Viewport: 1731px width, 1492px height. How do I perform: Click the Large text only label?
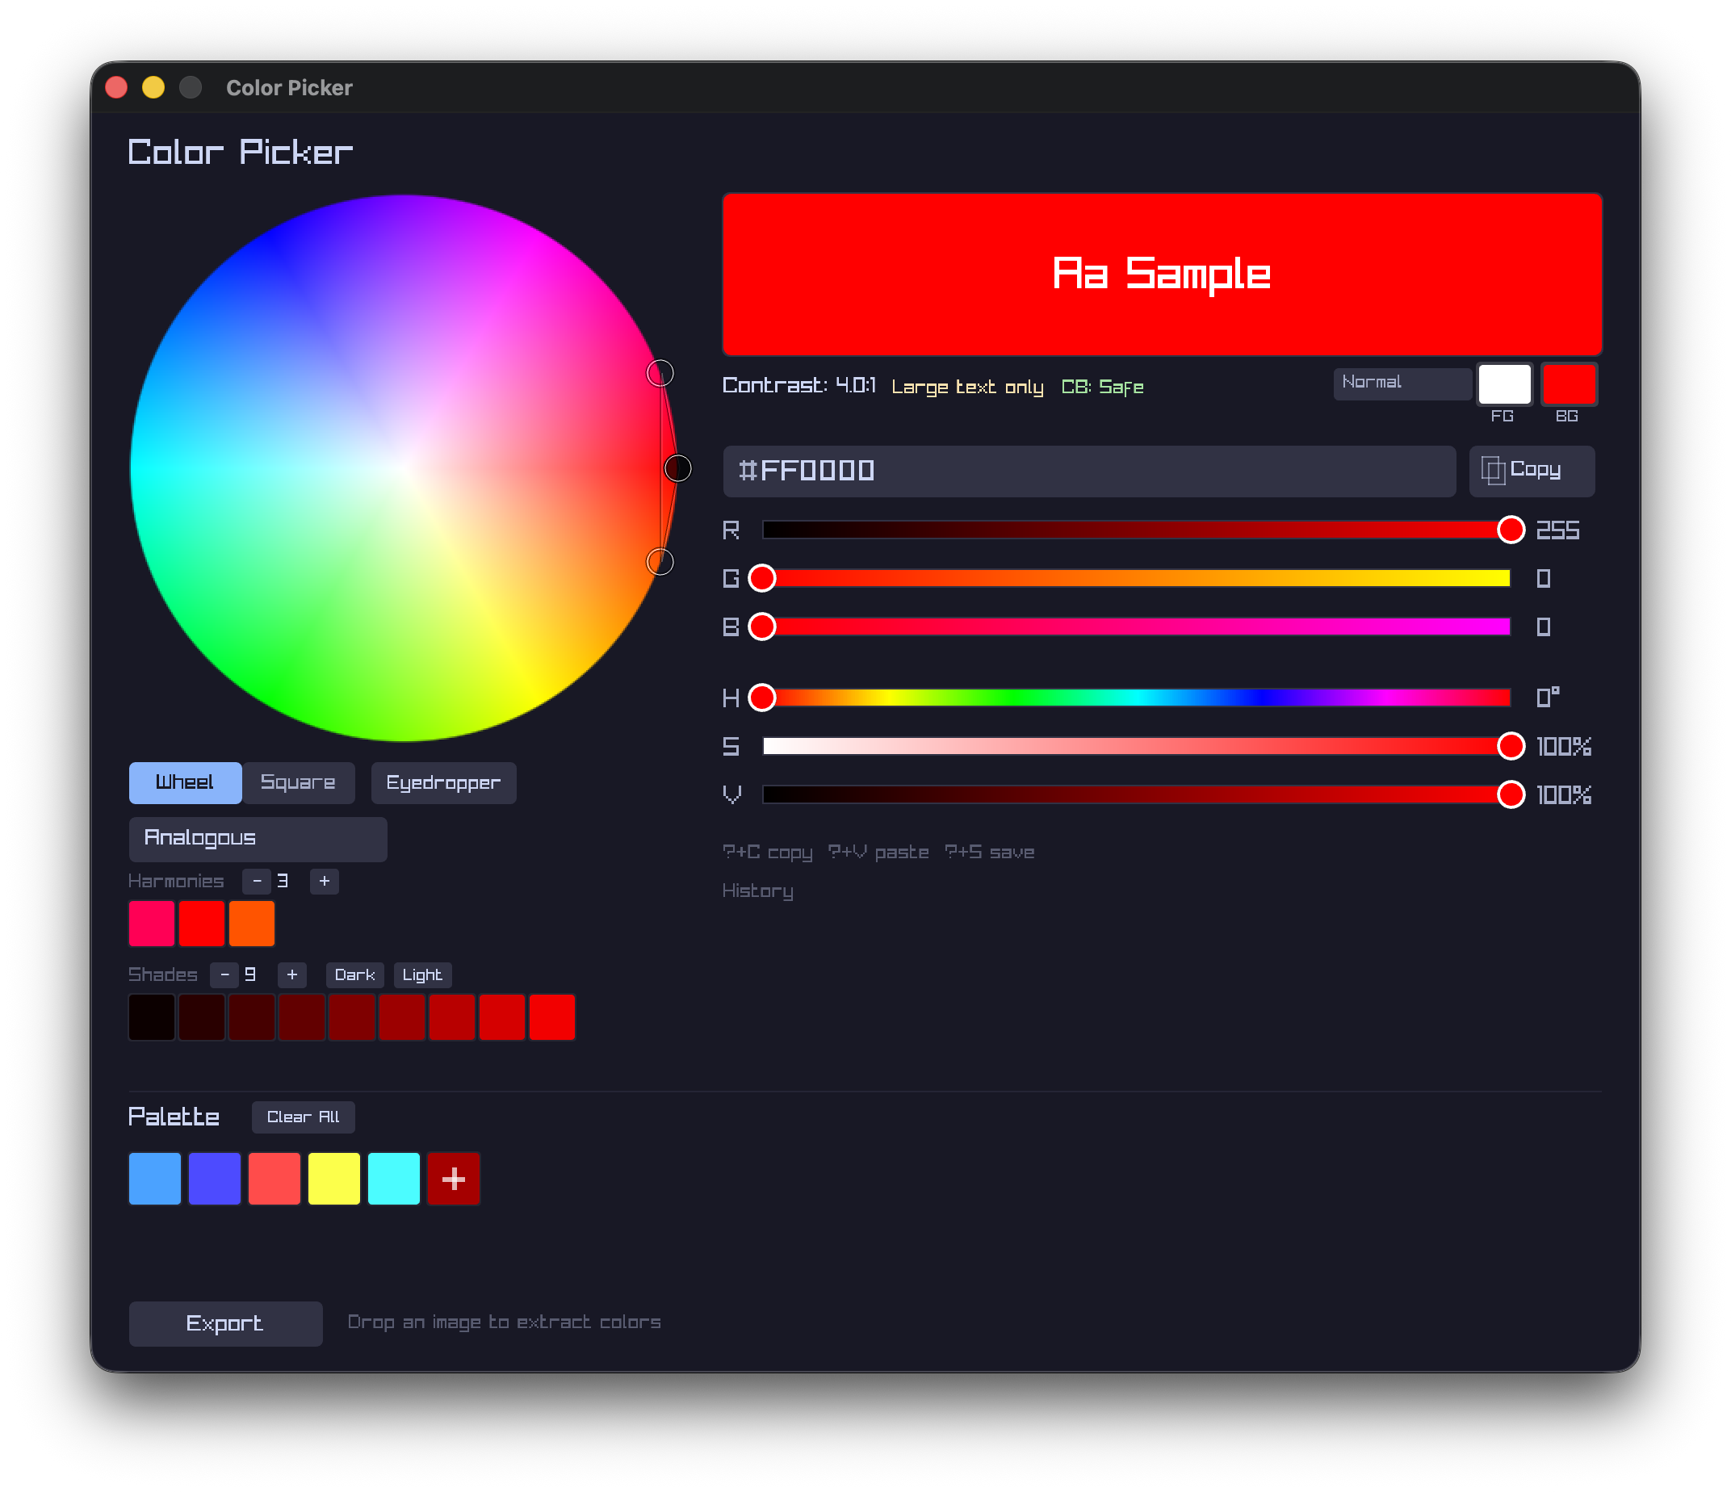[x=967, y=388]
